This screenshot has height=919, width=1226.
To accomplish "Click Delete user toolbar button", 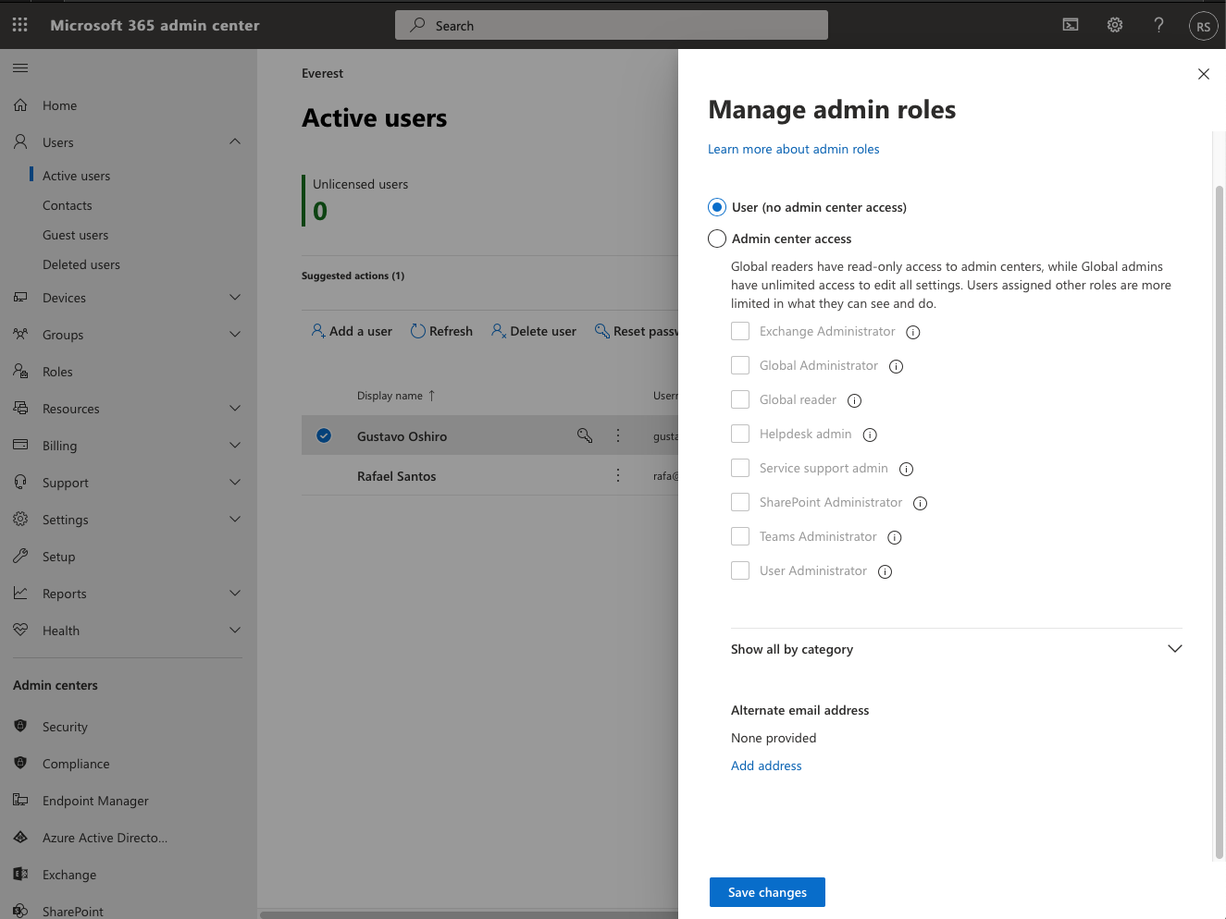I will point(534,331).
